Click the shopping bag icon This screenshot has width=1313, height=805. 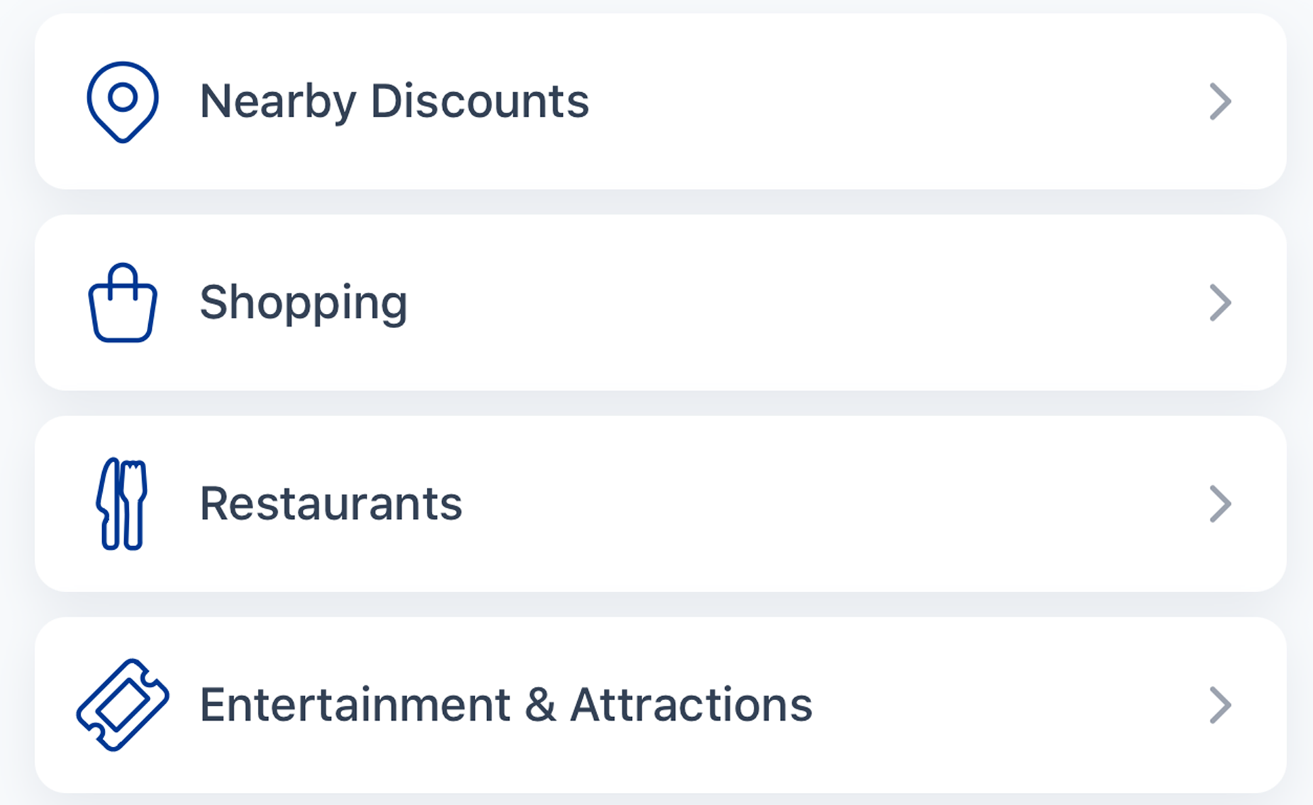[123, 303]
